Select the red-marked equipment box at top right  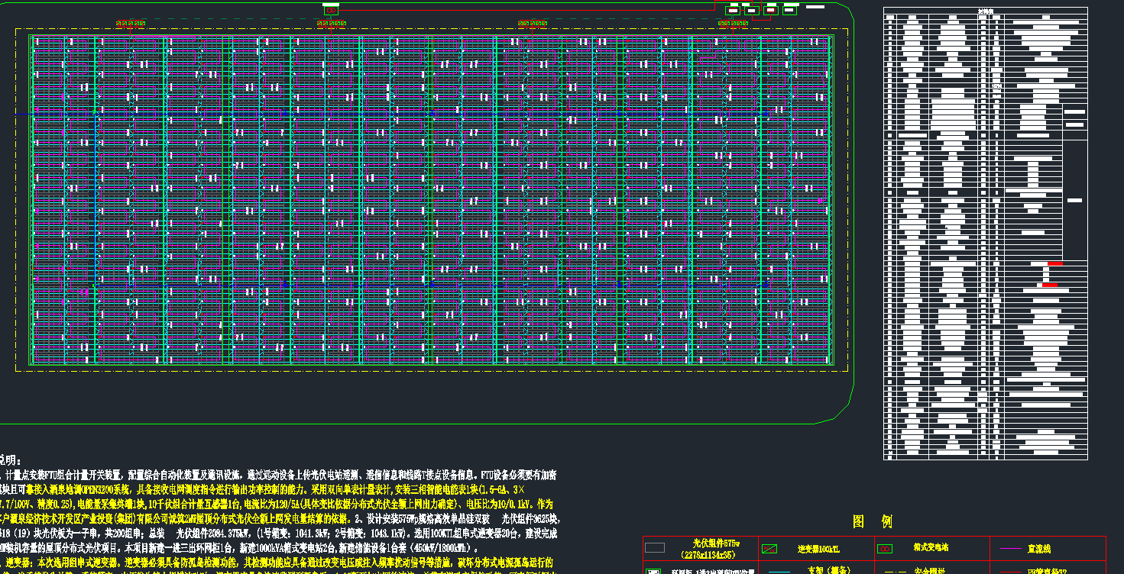pos(771,10)
